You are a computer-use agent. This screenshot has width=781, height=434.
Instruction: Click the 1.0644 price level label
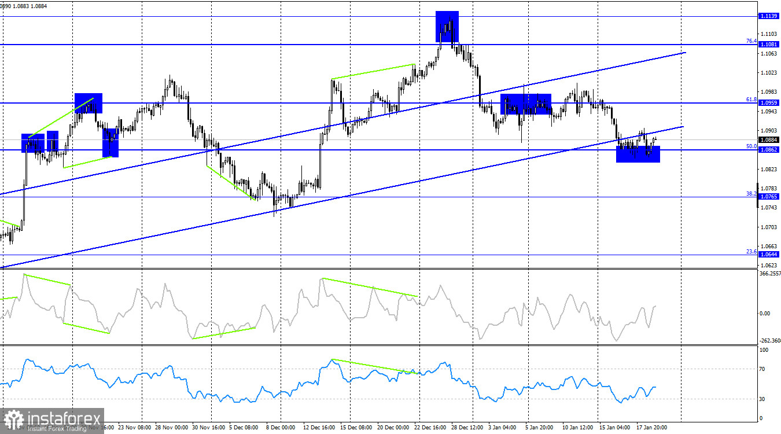769,254
